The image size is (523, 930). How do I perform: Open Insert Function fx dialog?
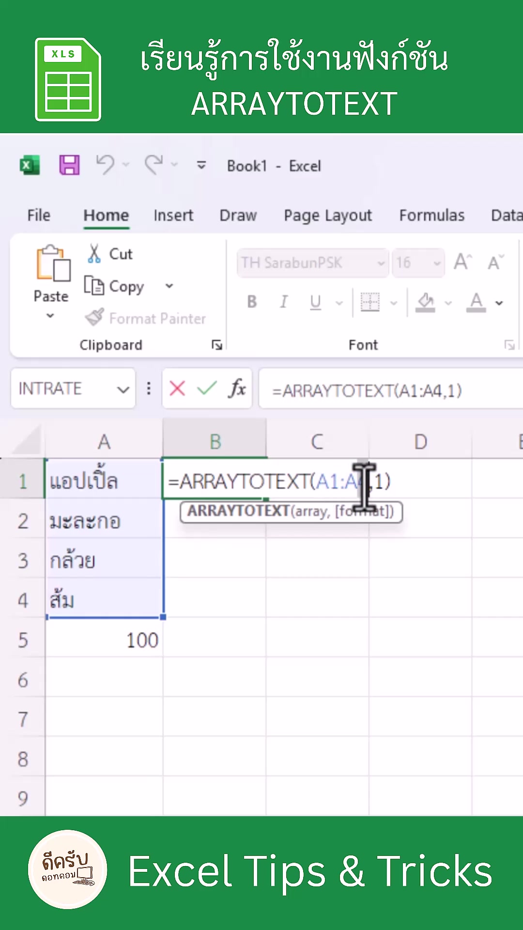pyautogui.click(x=237, y=388)
